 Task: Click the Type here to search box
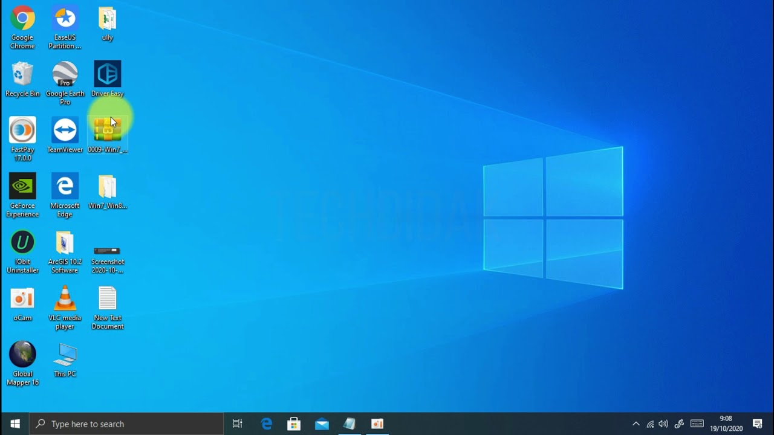coord(126,424)
